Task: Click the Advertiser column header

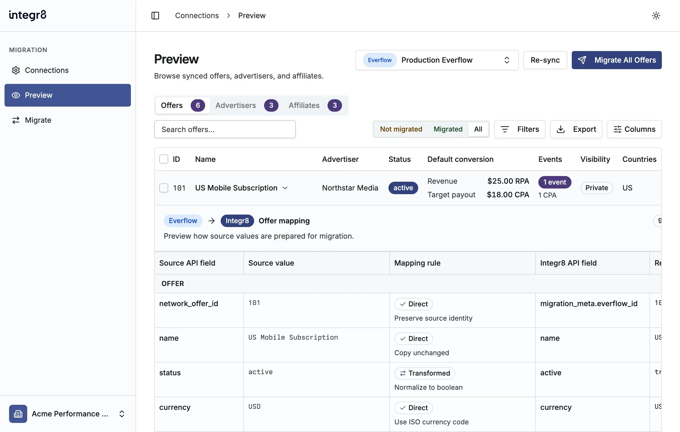Action: tap(340, 159)
